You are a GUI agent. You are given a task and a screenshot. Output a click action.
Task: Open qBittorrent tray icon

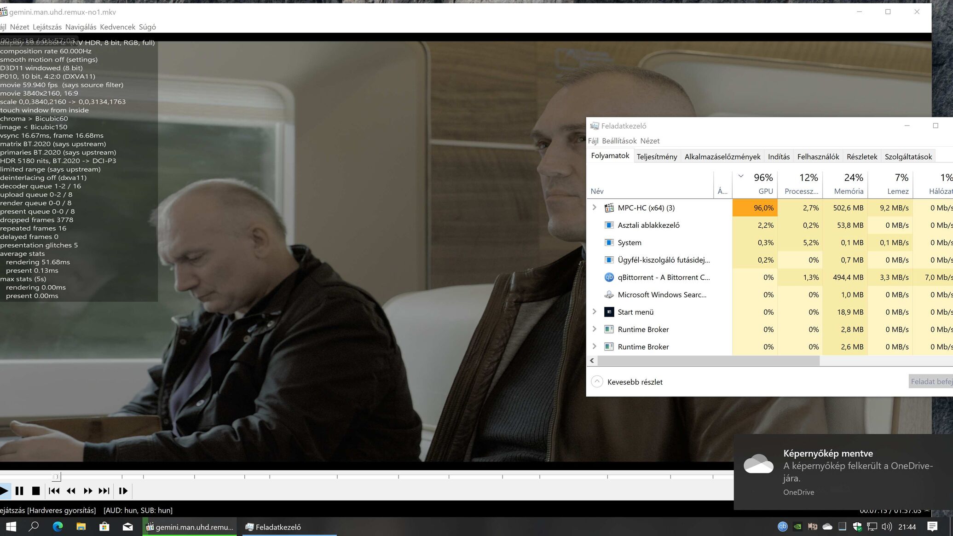[783, 527]
